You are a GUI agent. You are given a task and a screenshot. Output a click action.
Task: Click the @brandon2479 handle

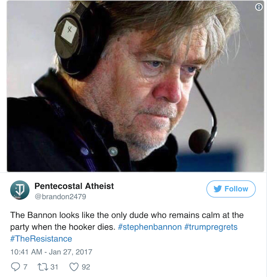[x=61, y=197]
